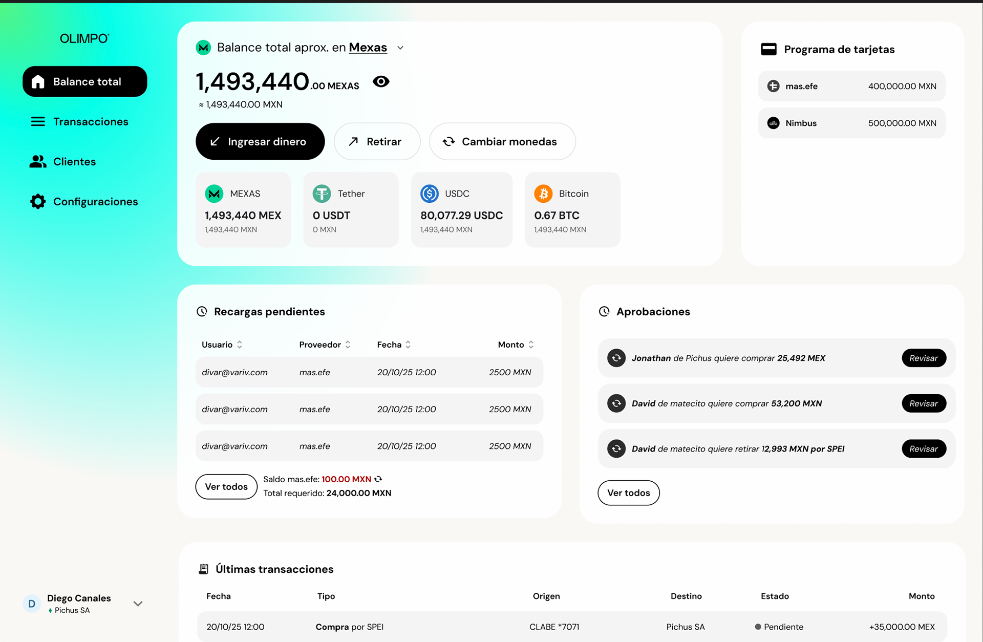Refresh the mas.efe balance icon

tap(378, 479)
